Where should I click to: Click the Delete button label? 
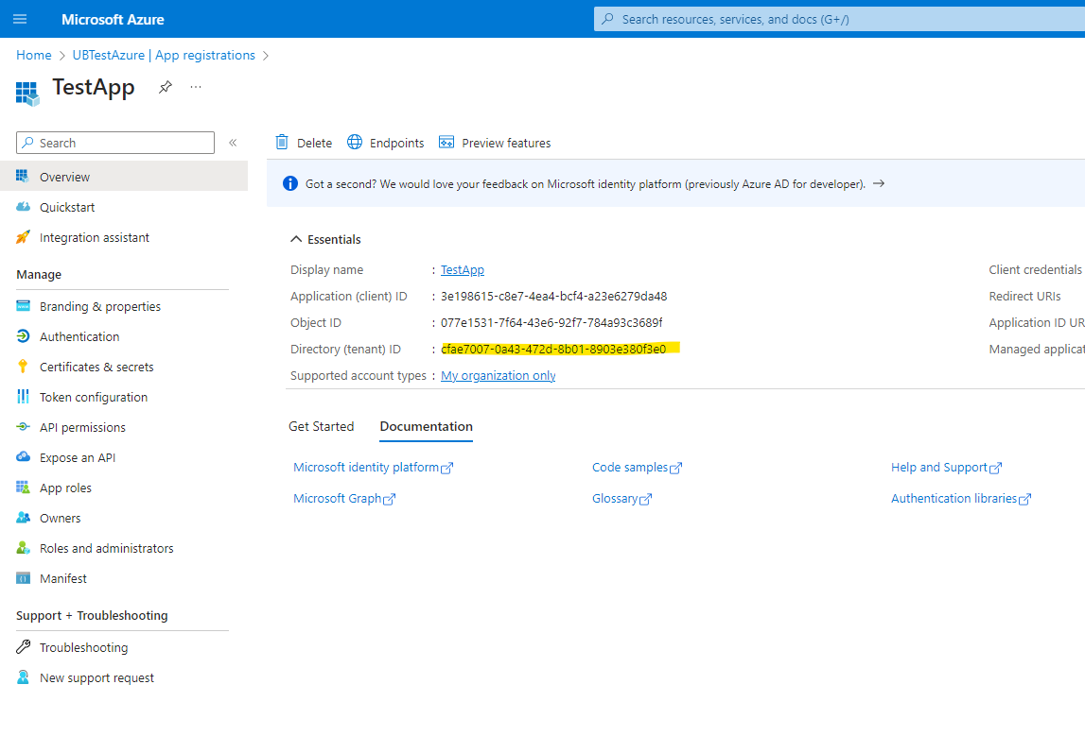[x=314, y=143]
